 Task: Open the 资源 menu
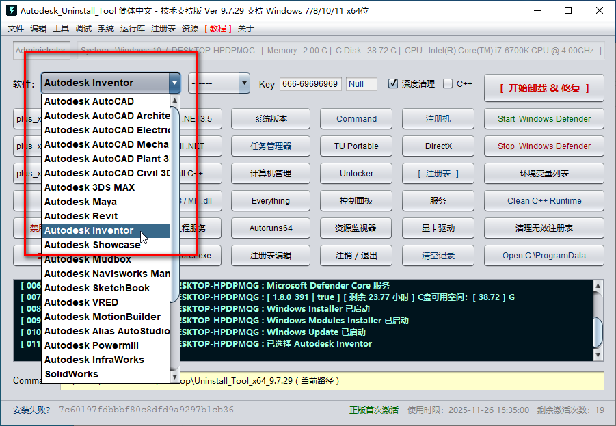click(190, 28)
